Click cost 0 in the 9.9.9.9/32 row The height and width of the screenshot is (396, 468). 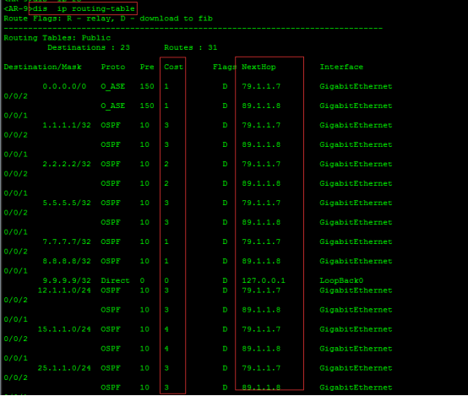166,281
